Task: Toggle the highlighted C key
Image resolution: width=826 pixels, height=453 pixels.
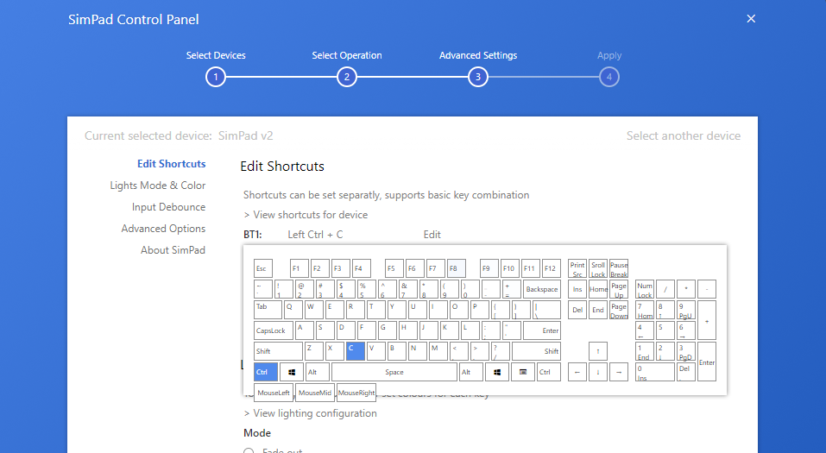Action: click(x=356, y=351)
